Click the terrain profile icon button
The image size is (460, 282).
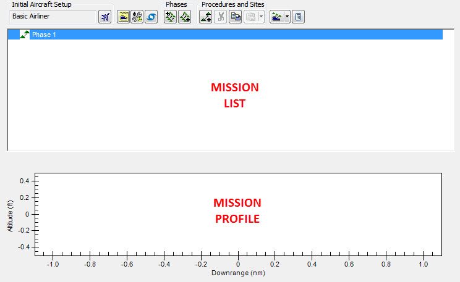276,17
